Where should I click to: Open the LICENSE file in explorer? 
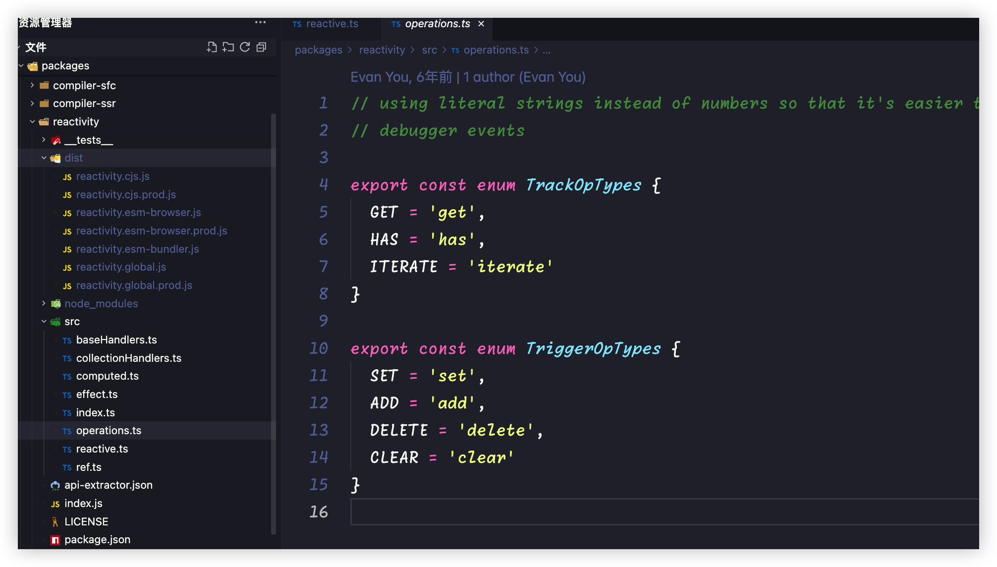[86, 521]
